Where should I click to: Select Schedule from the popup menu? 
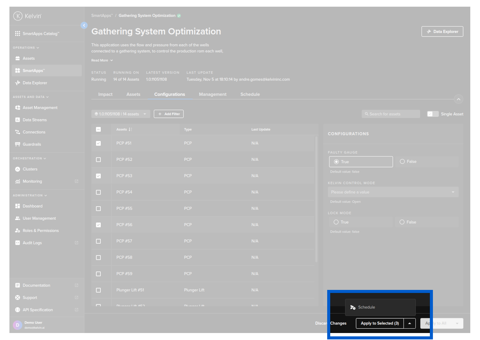(x=366, y=307)
